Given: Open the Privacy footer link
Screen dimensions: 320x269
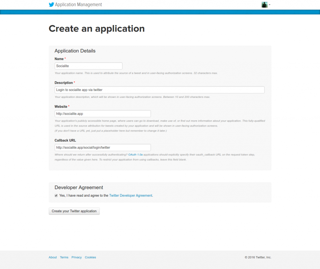Looking at the screenshot, I should tap(77, 257).
